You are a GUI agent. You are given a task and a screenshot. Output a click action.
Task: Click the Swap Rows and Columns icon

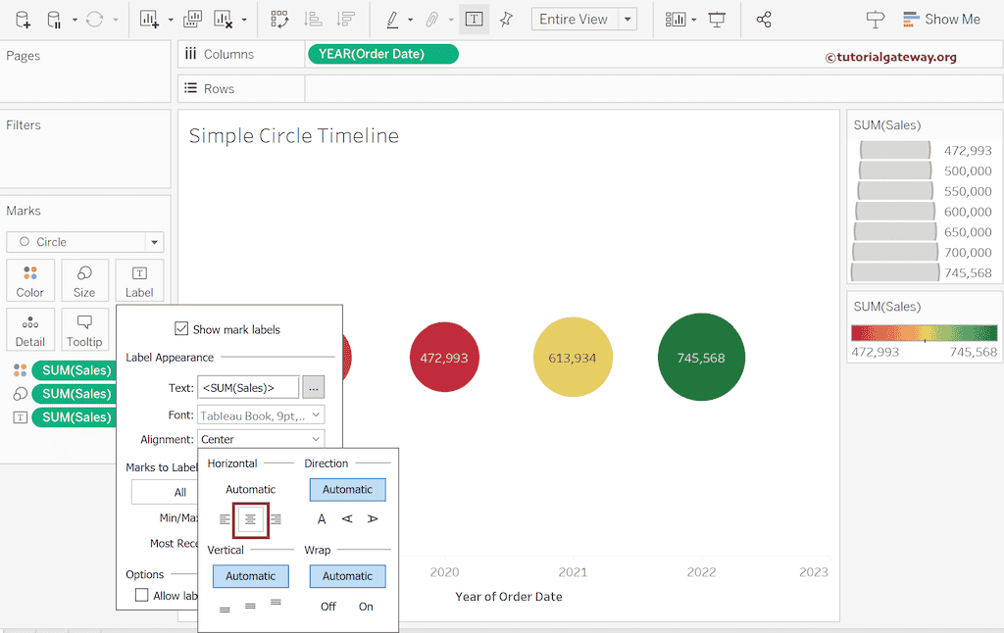point(279,20)
